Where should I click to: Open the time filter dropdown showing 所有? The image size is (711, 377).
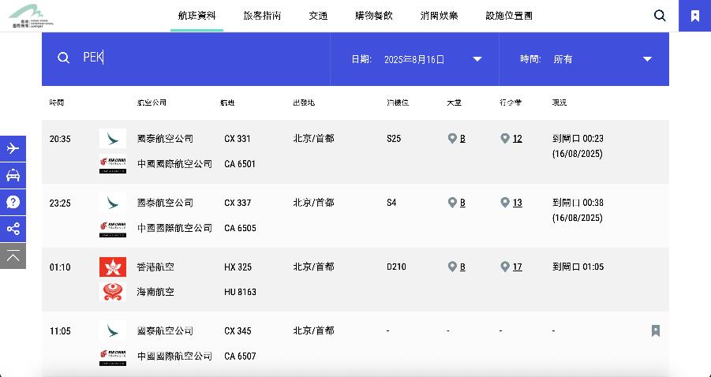coord(647,59)
